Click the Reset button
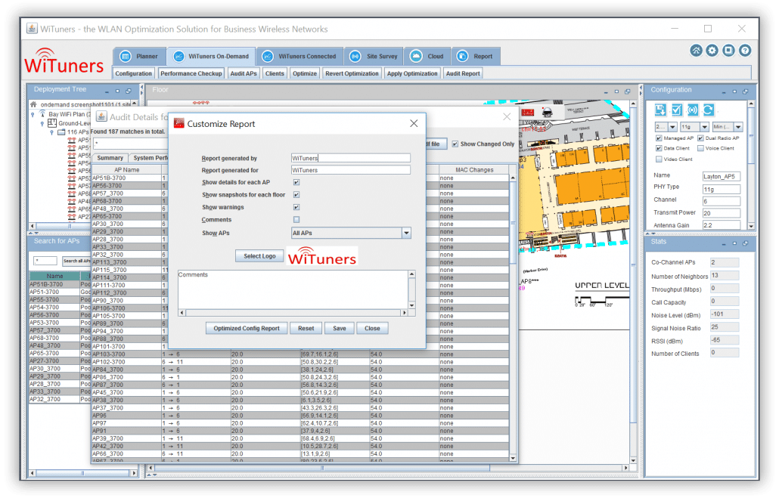Image resolution: width=779 pixels, height=498 pixels. [x=306, y=328]
